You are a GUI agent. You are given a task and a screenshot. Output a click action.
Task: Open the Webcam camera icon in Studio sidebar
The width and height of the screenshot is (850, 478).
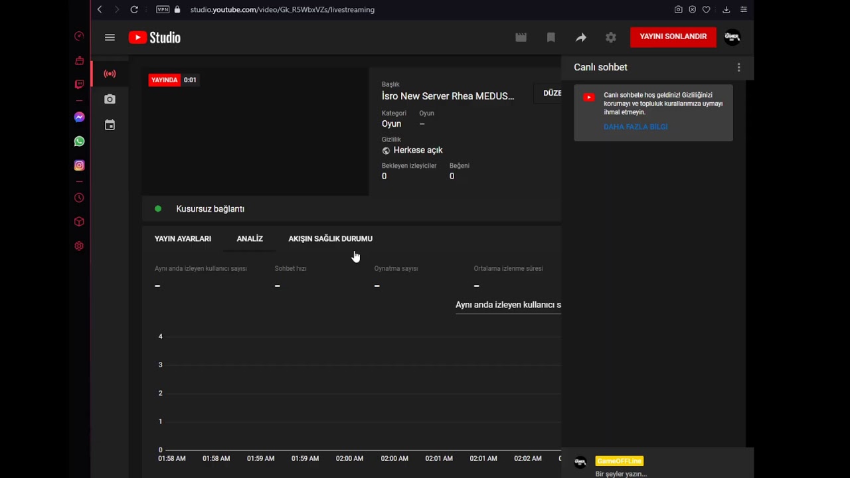tap(110, 99)
